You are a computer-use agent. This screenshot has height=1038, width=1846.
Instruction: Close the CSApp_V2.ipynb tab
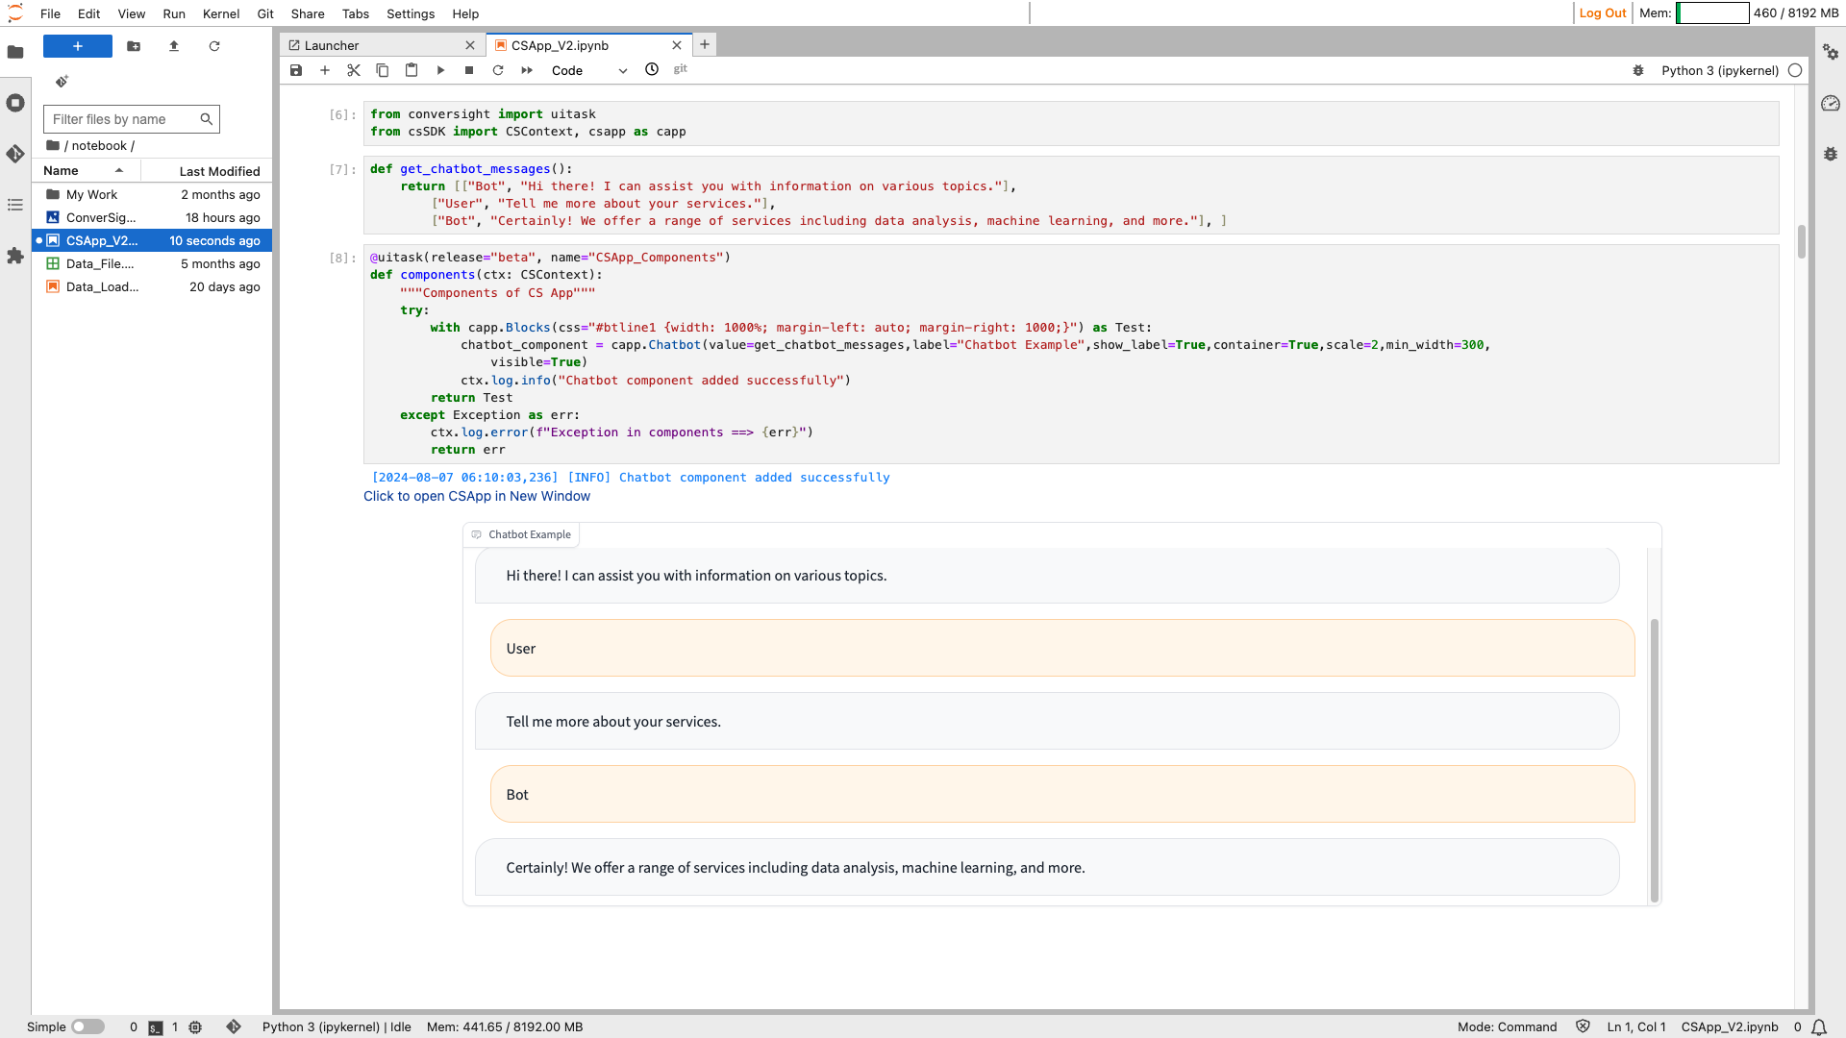677,45
